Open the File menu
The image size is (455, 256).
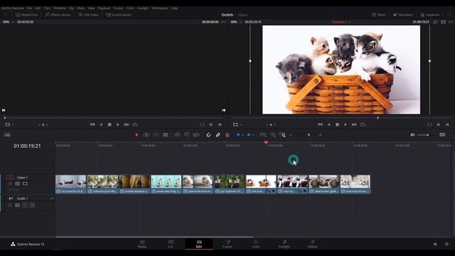point(29,8)
